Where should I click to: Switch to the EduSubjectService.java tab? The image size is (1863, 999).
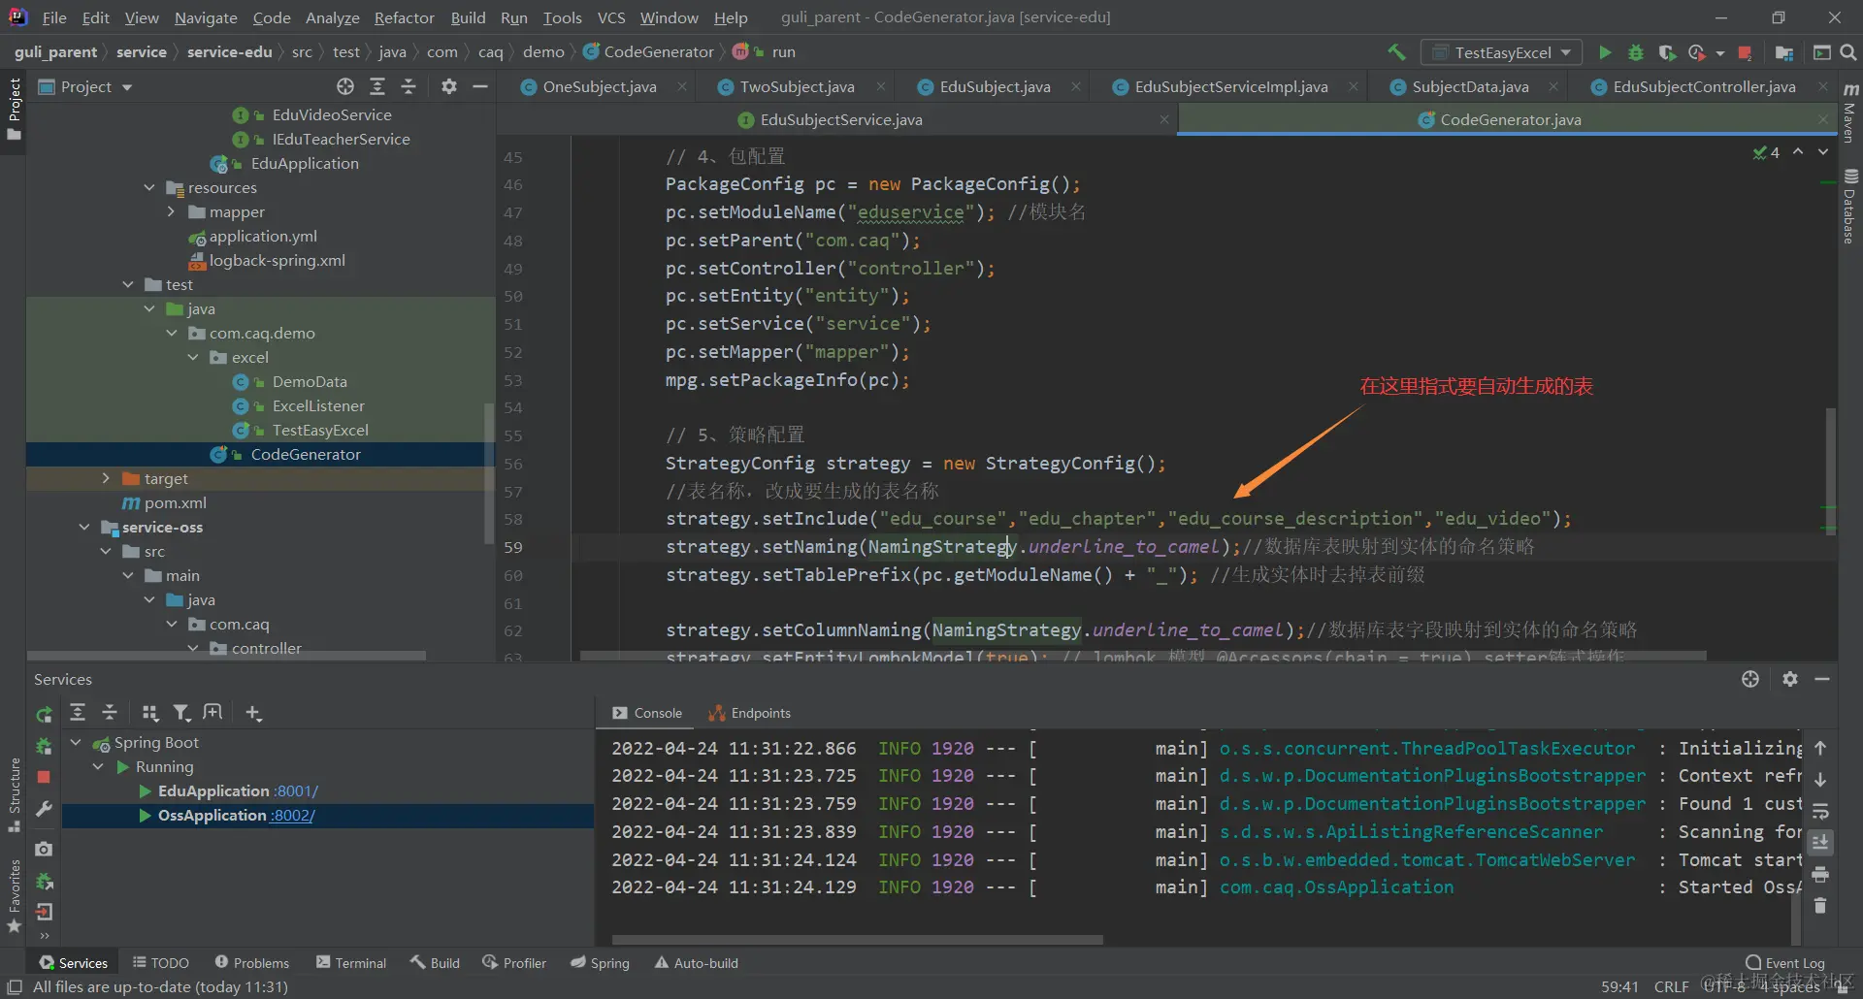[840, 120]
